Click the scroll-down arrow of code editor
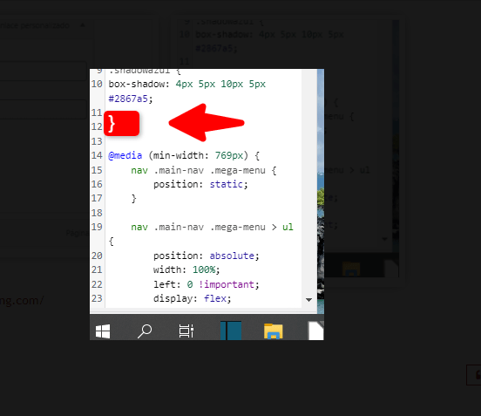The image size is (481, 416). click(309, 300)
